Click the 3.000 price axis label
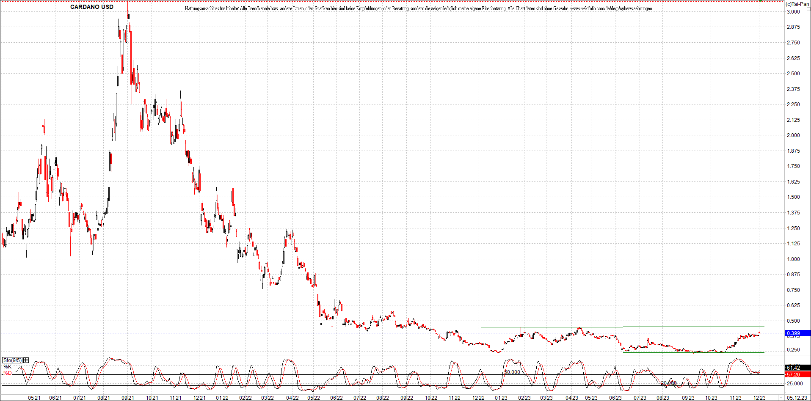 pos(793,11)
